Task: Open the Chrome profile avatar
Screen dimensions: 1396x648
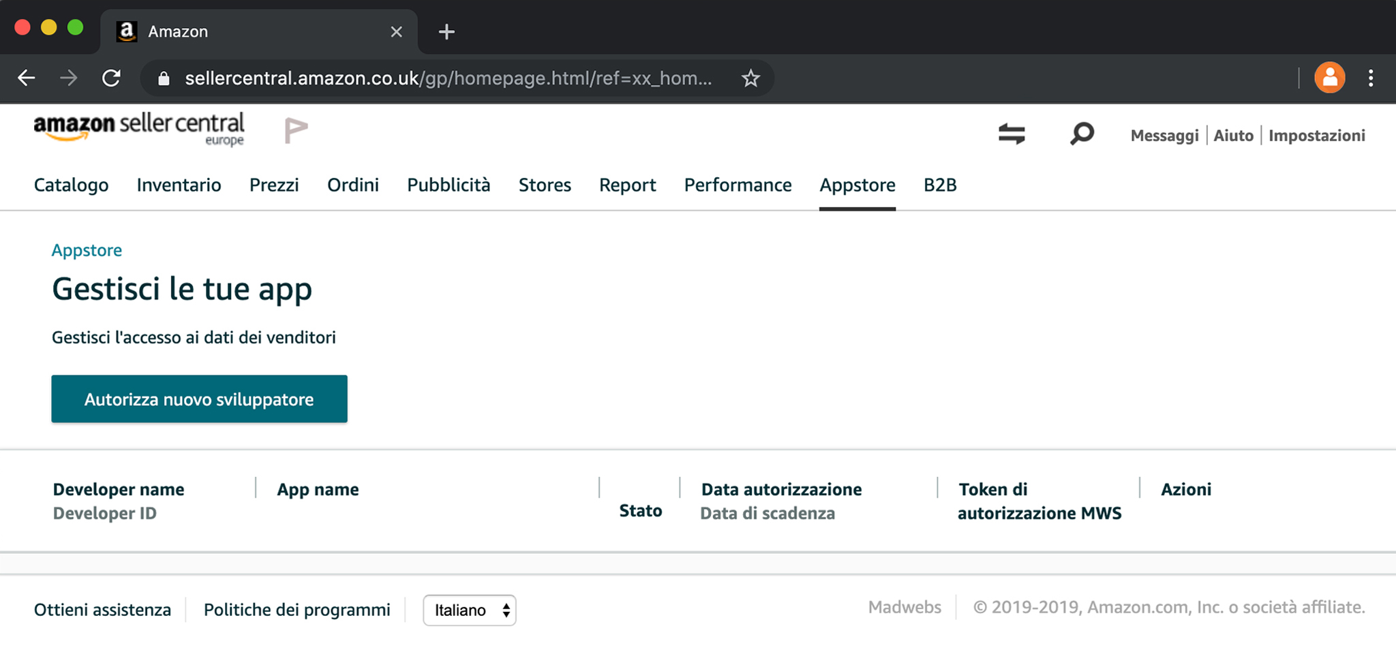Action: tap(1329, 78)
